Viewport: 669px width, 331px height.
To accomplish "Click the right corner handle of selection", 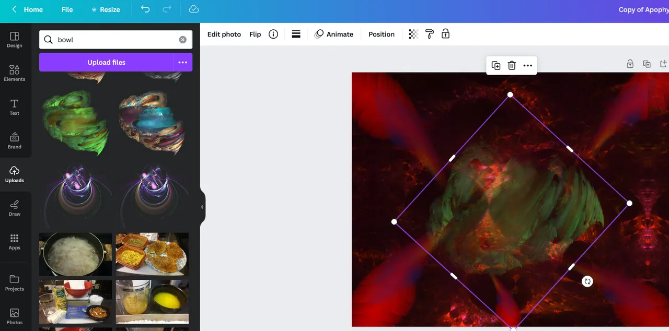I will click(629, 203).
